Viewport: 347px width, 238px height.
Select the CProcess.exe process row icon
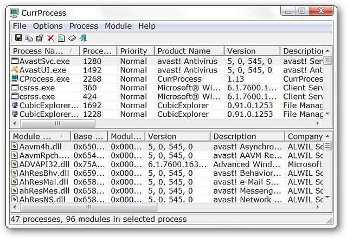pyautogui.click(x=15, y=79)
